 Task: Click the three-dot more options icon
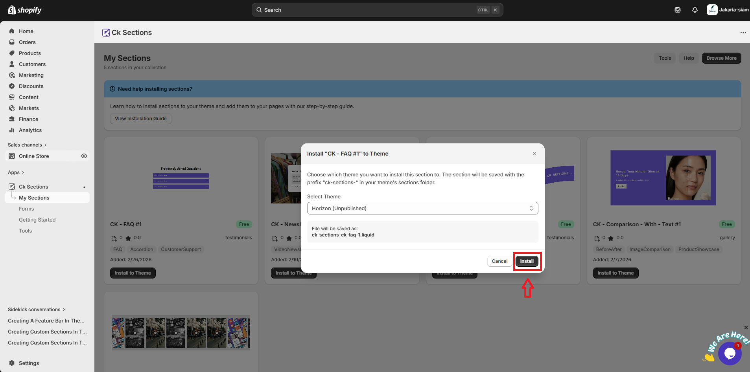(x=743, y=33)
